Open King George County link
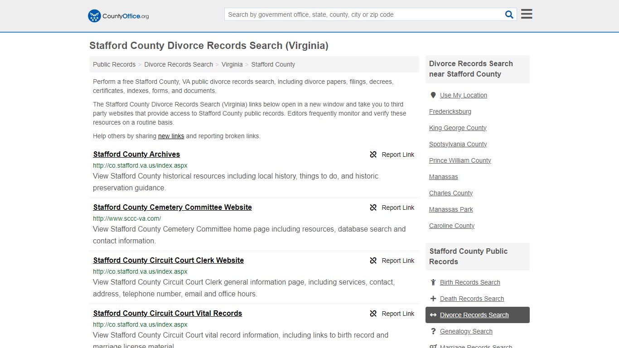Screen dimensions: 619x348 click(458, 128)
